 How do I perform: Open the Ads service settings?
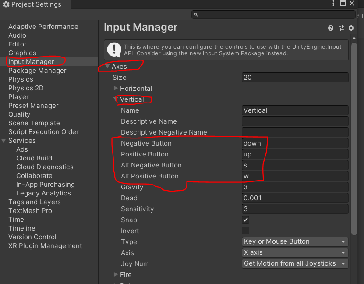[22, 149]
